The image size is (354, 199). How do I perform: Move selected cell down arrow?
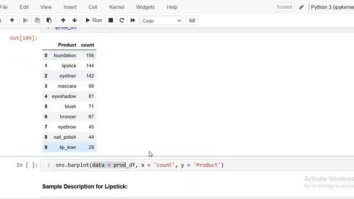(75, 20)
